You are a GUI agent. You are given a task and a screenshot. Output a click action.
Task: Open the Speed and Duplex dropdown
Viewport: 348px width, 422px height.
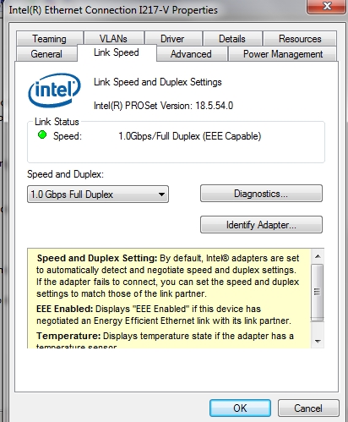tap(98, 195)
